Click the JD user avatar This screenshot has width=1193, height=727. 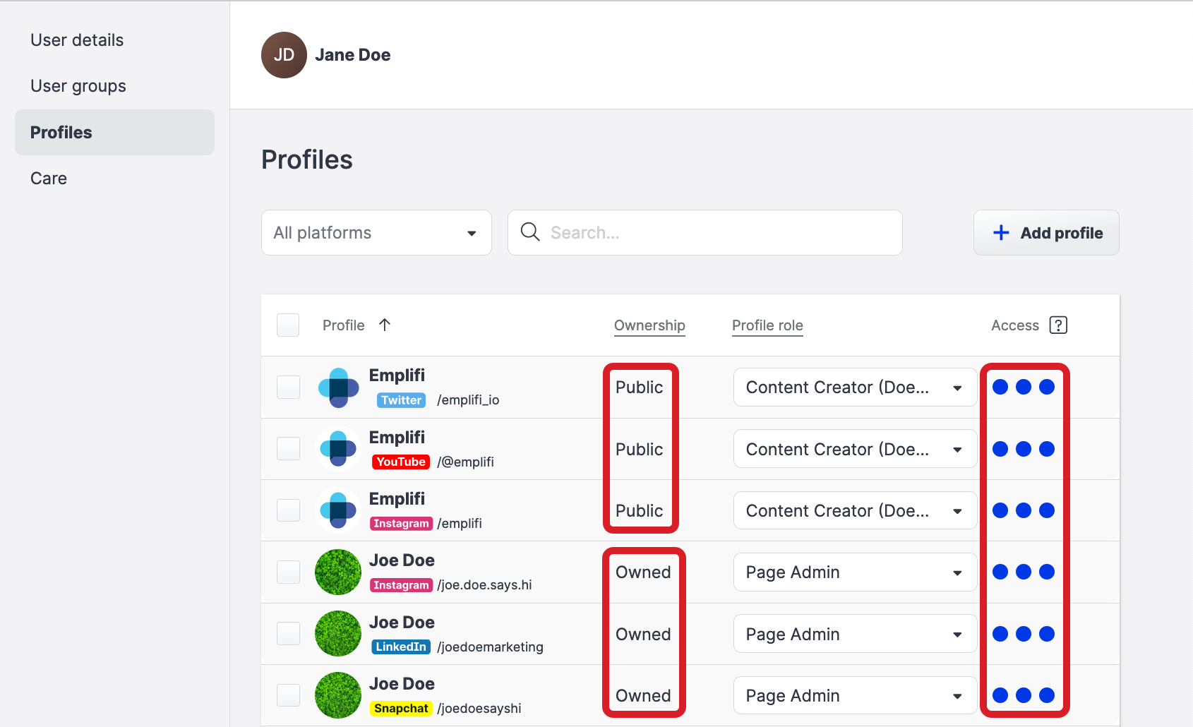[x=284, y=55]
